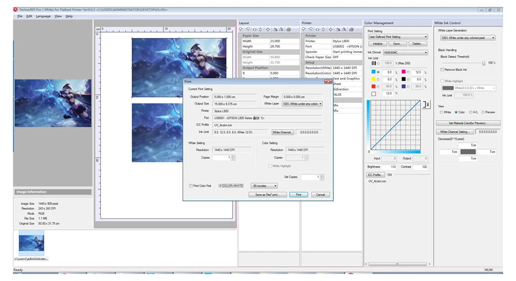Click the curve reset icon beside the graph
This screenshot has width=516, height=281.
(427, 103)
